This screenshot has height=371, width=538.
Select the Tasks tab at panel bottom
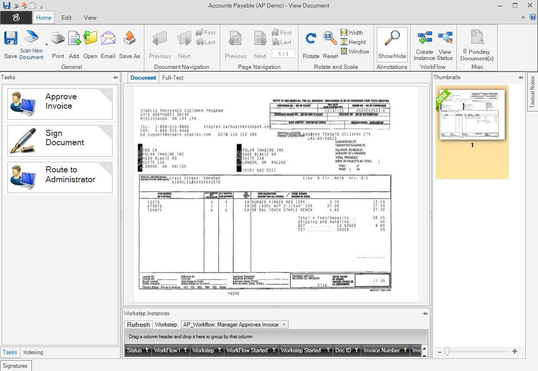[x=10, y=352]
